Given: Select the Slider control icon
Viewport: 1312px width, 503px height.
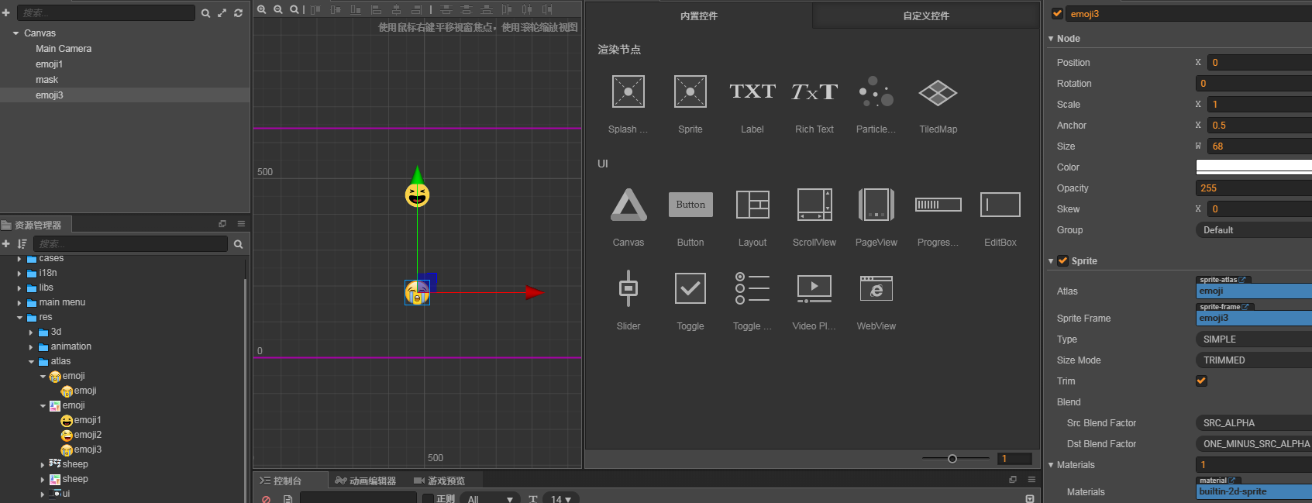Looking at the screenshot, I should pyautogui.click(x=628, y=288).
